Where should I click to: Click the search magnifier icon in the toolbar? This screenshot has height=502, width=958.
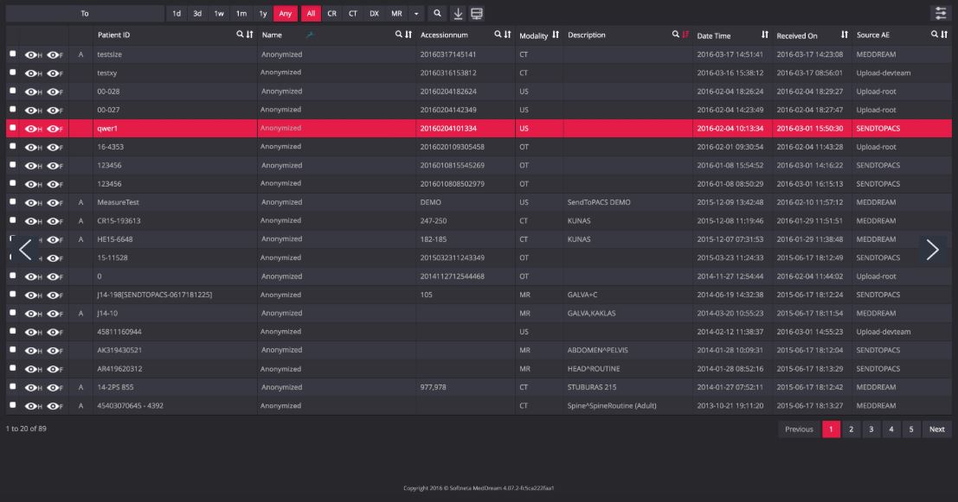click(x=438, y=13)
